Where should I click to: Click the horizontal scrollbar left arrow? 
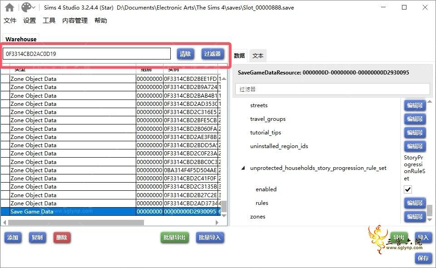pyautogui.click(x=5, y=223)
